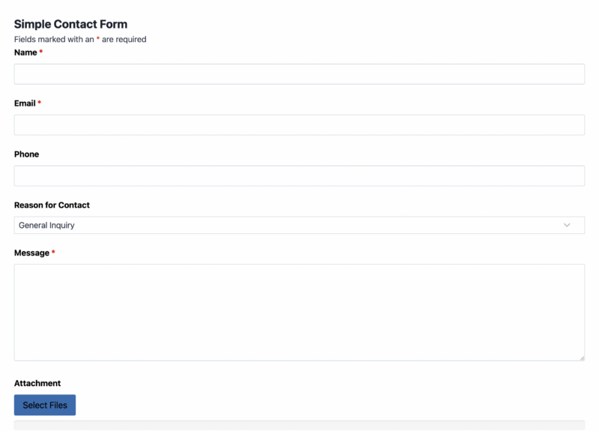Open the General Inquiry dropdown
This screenshot has height=431, width=599.
pos(299,225)
